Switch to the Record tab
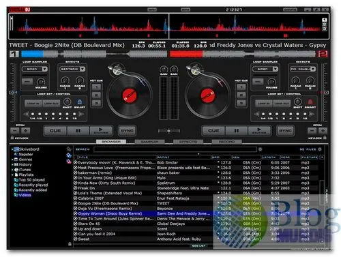This screenshot has width=341, height=257. coord(226,142)
